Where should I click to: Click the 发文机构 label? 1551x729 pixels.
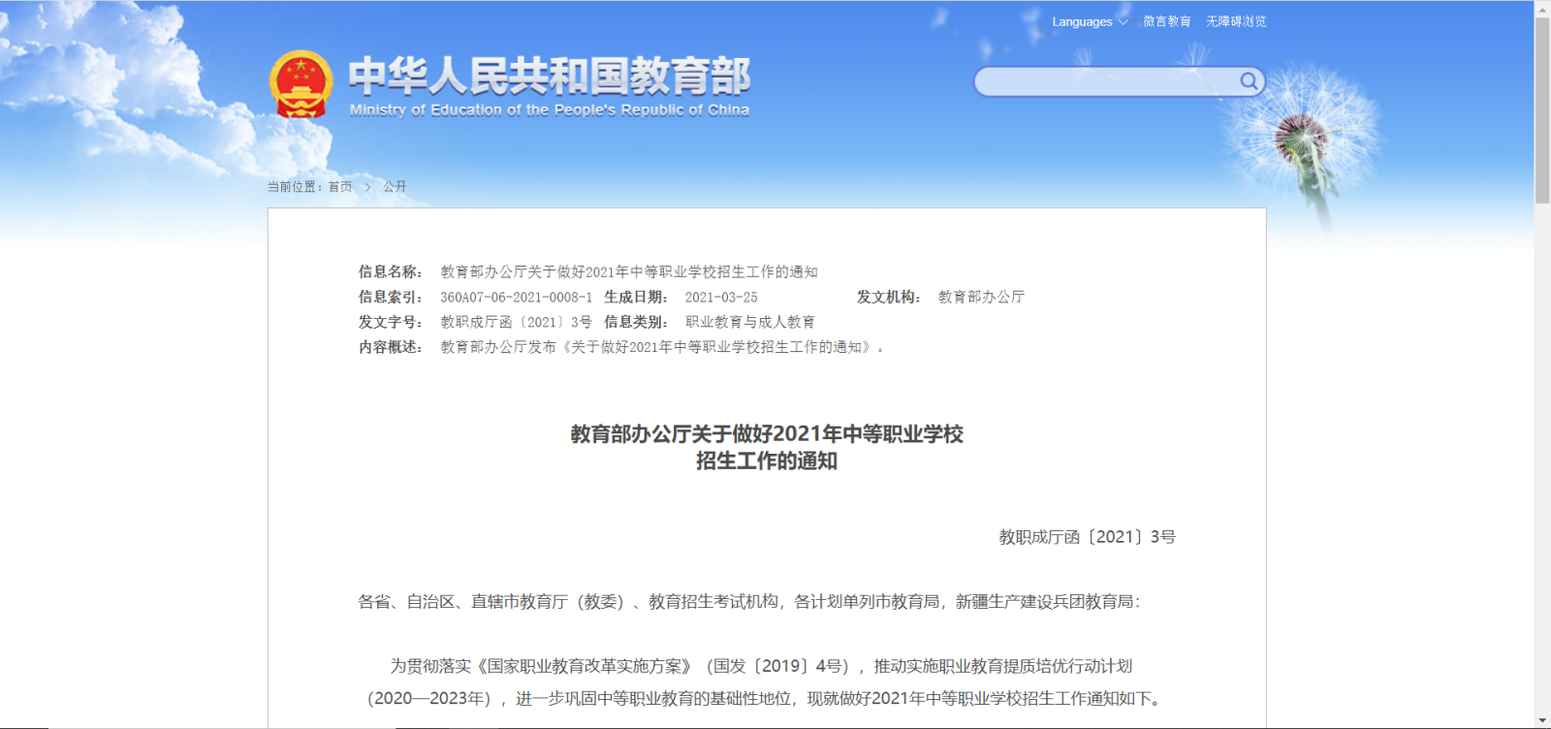coord(889,298)
